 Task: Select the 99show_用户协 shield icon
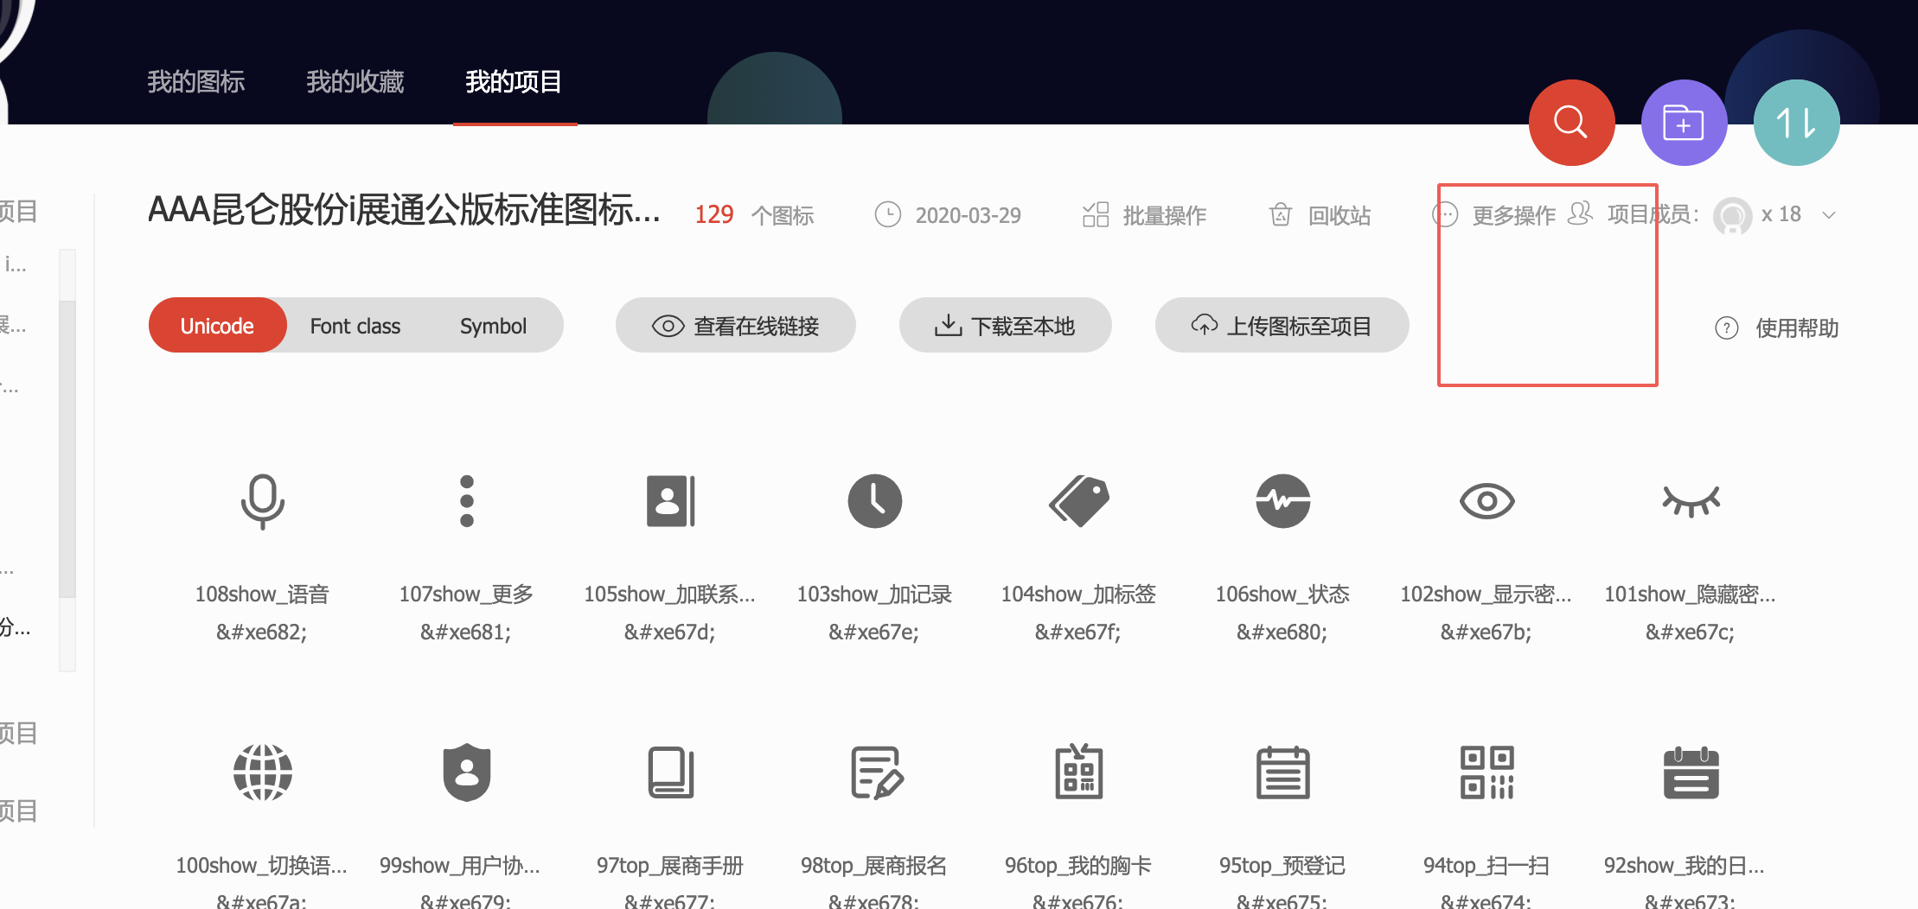467,772
